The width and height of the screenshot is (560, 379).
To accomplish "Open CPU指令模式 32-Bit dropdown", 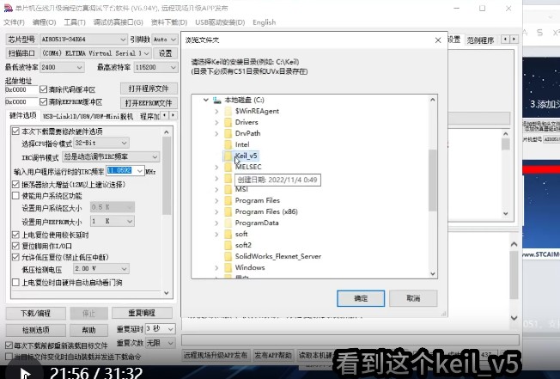I will 125,143.
